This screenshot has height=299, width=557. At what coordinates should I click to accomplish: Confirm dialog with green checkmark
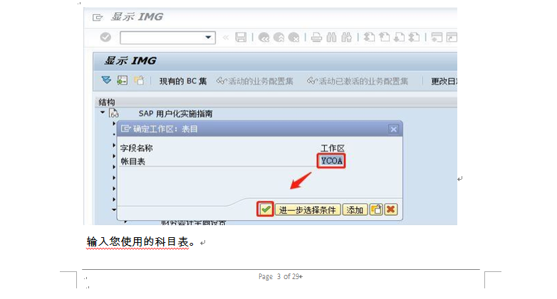coord(266,210)
